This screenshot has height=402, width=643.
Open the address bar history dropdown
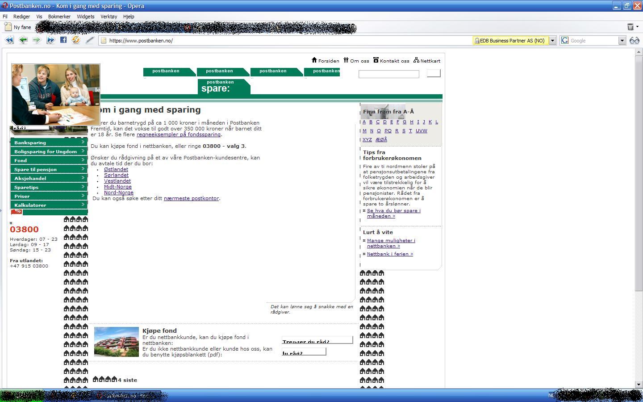coord(552,41)
